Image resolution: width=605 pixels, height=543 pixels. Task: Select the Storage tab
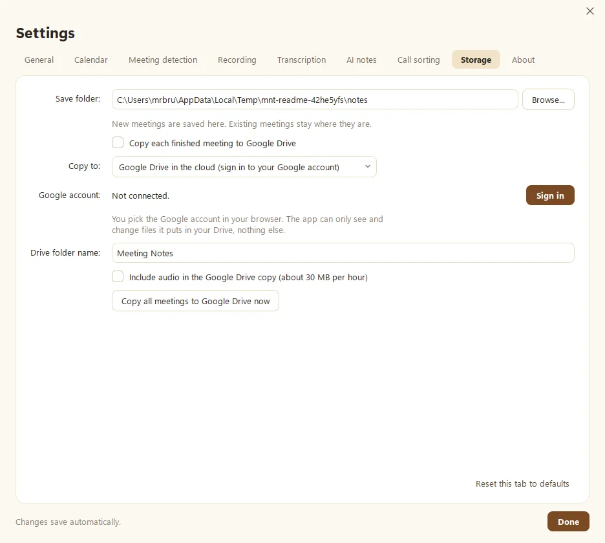[476, 60]
